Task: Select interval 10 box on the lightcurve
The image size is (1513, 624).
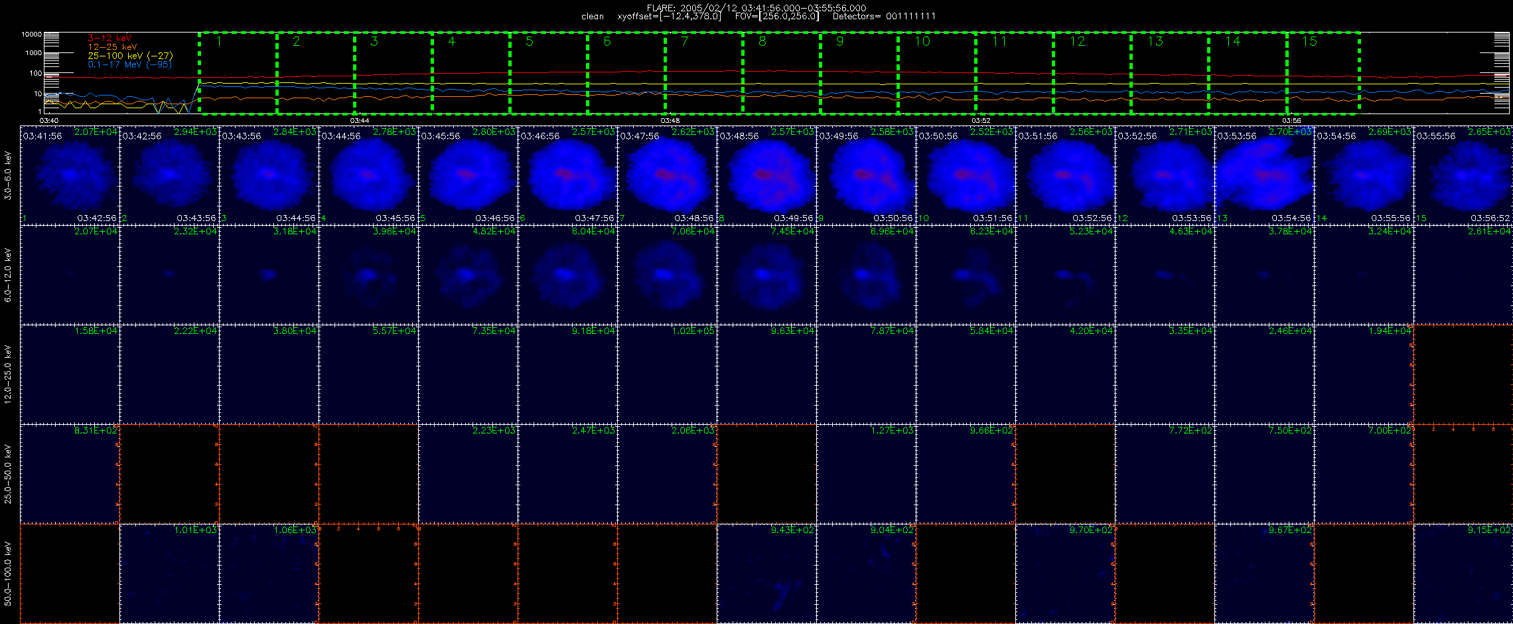Action: [x=936, y=72]
